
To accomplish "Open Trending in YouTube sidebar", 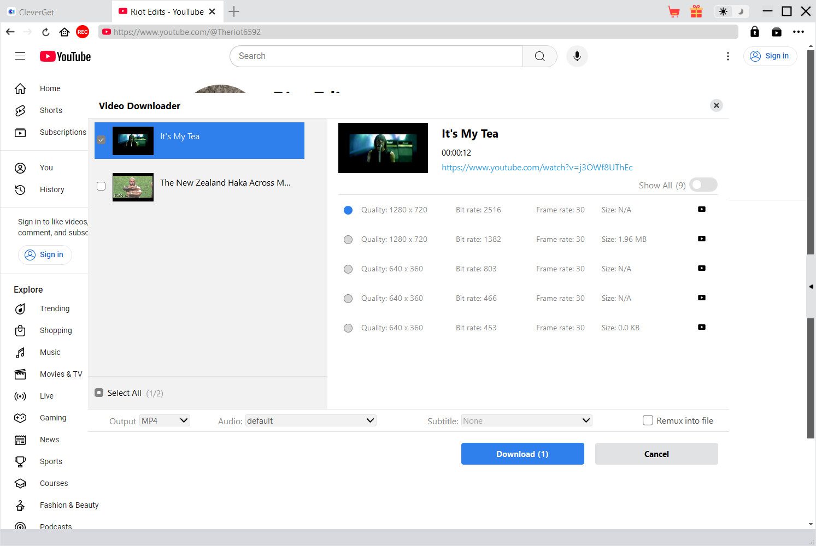I will 54,308.
